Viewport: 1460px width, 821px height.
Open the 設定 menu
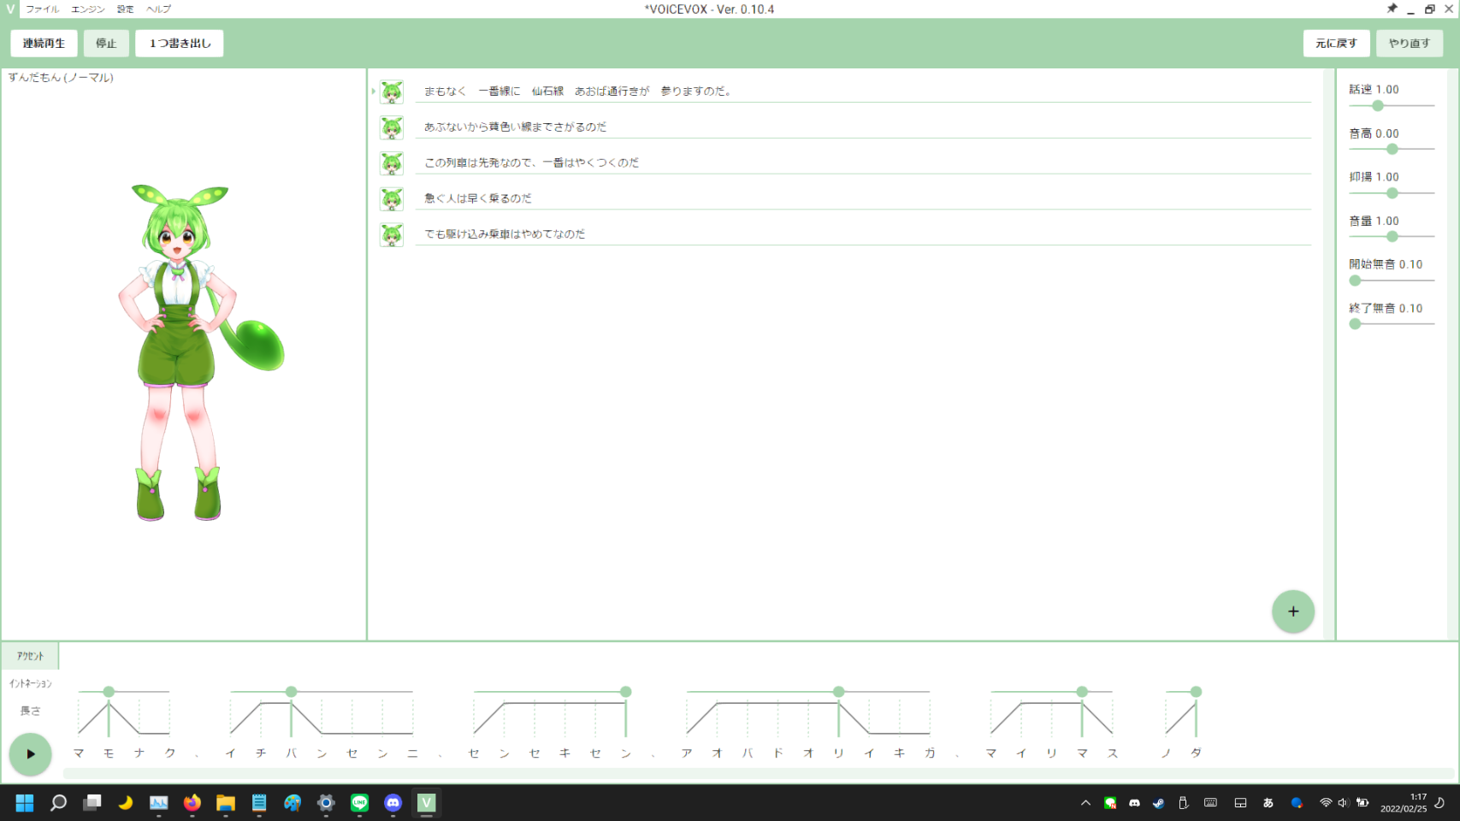coord(126,9)
